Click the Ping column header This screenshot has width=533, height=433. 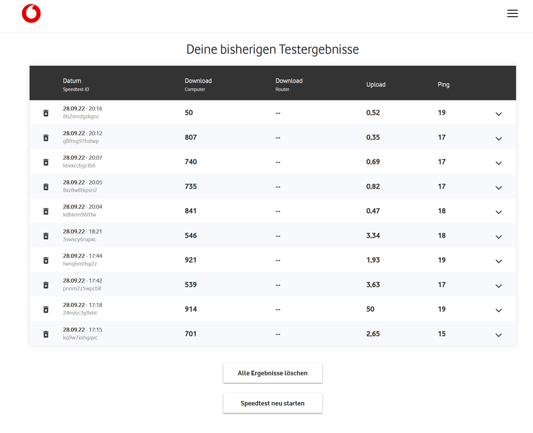443,84
